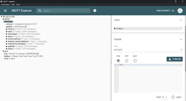186x101 pixels.
Task: Expand the bytes topic node
Action: point(7,49)
